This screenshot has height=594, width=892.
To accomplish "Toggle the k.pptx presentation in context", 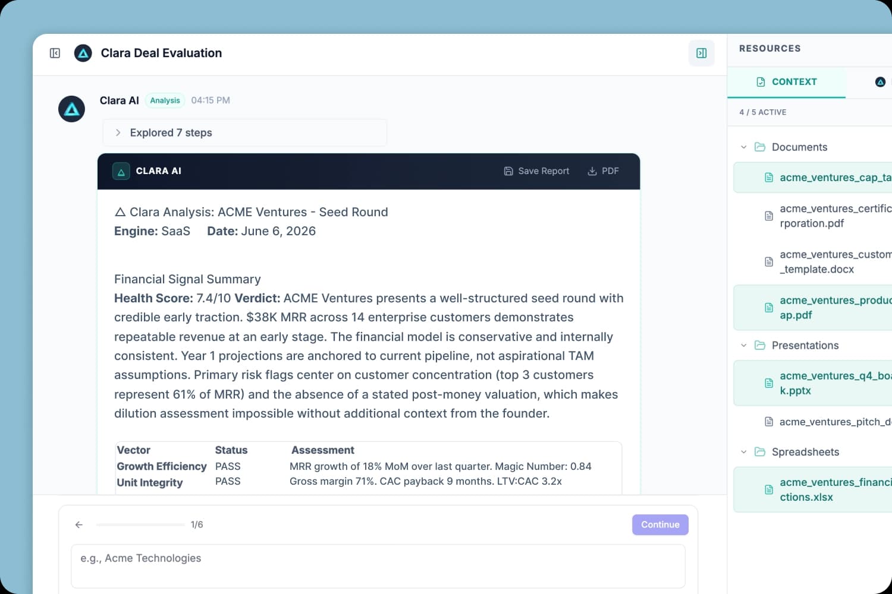I will click(x=813, y=383).
